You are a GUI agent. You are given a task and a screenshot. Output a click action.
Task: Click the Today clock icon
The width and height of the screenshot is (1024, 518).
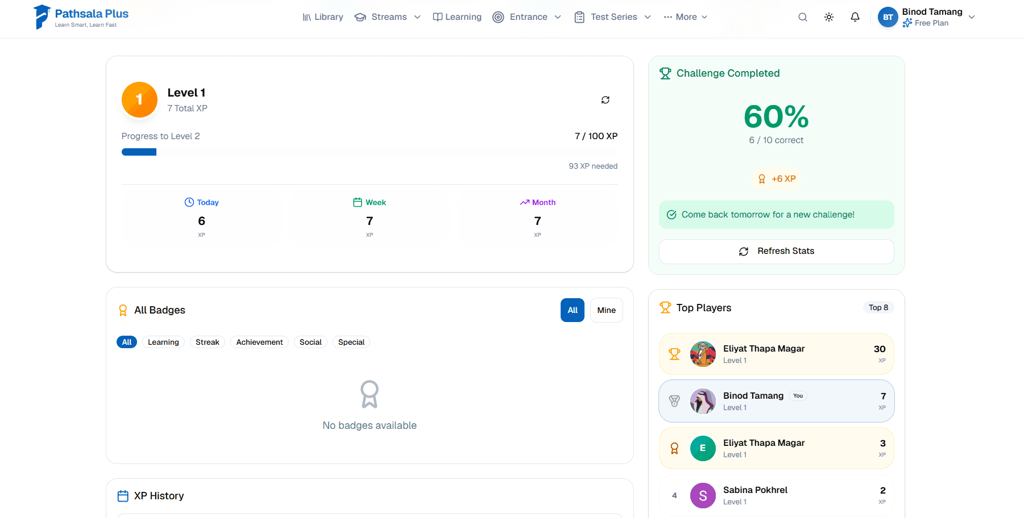[x=189, y=202]
